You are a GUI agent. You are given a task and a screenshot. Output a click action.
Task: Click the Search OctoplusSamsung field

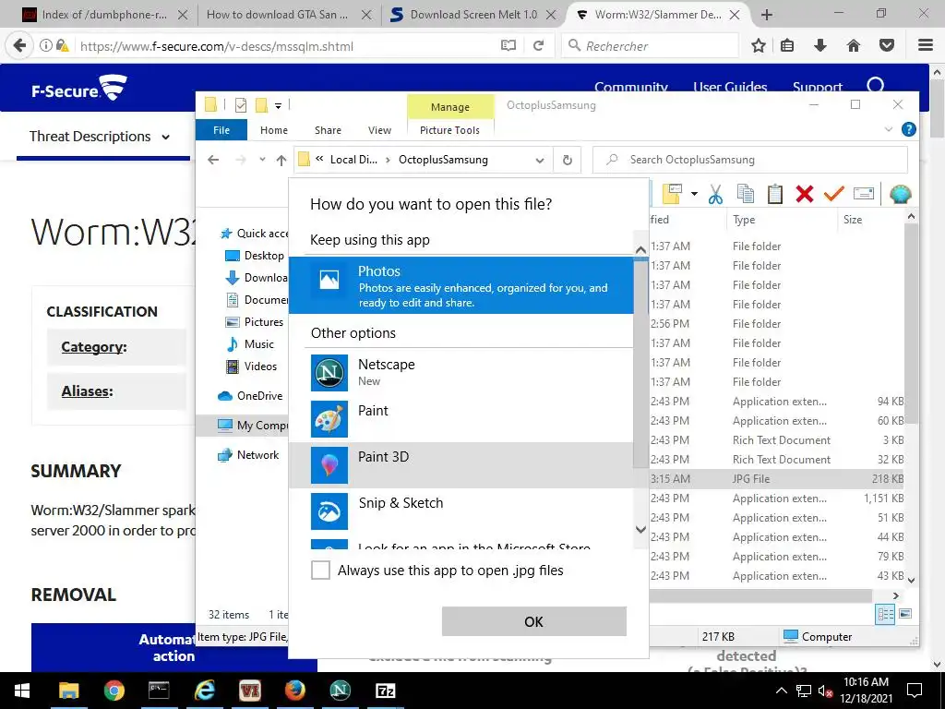coord(750,160)
